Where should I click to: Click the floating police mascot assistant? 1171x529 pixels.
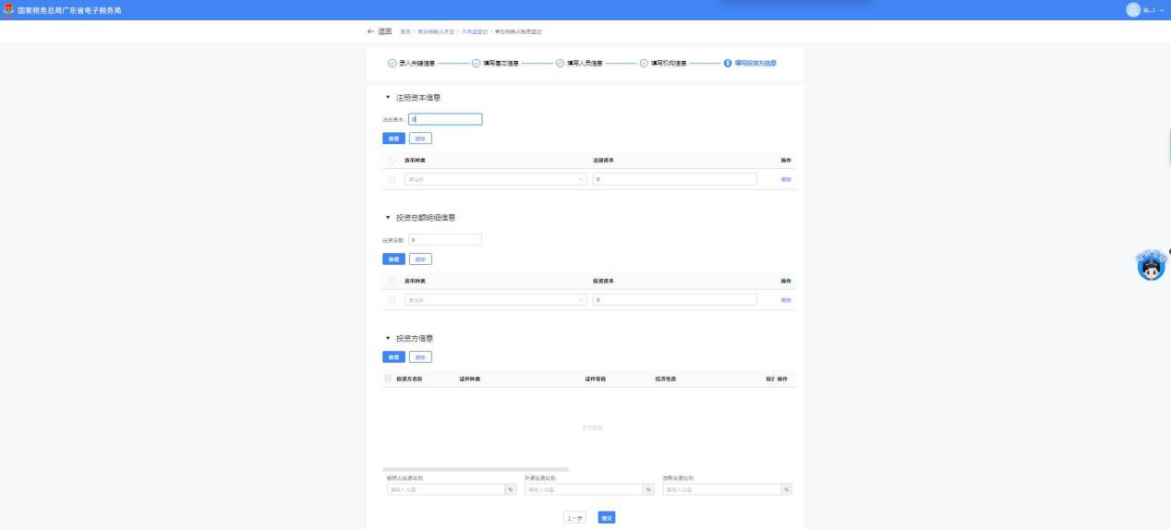1150,266
